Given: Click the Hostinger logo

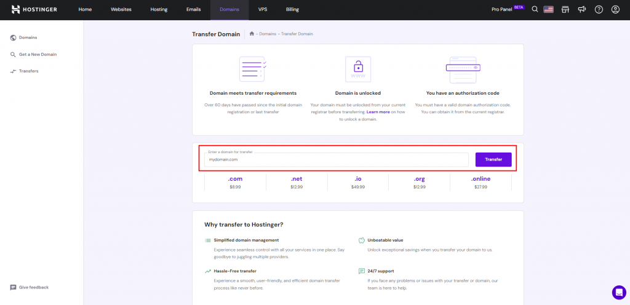Looking at the screenshot, I should tap(34, 9).
